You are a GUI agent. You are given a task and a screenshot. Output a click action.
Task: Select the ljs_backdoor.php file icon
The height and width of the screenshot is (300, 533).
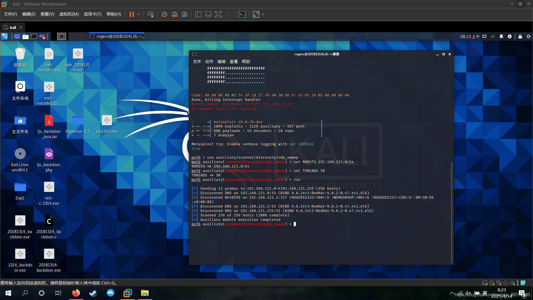point(49,160)
